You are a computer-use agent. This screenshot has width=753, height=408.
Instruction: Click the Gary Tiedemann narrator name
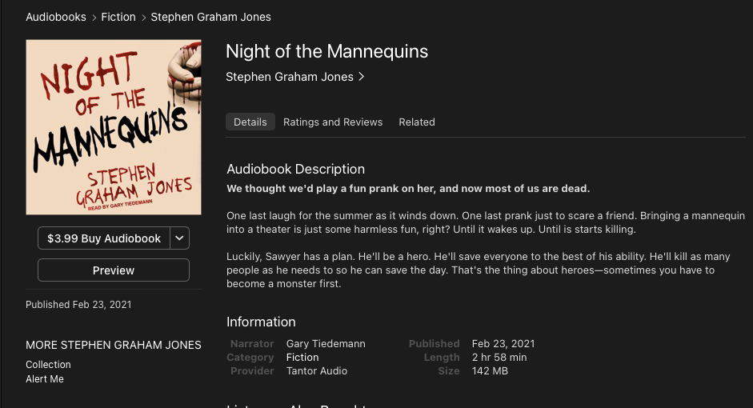(x=326, y=344)
